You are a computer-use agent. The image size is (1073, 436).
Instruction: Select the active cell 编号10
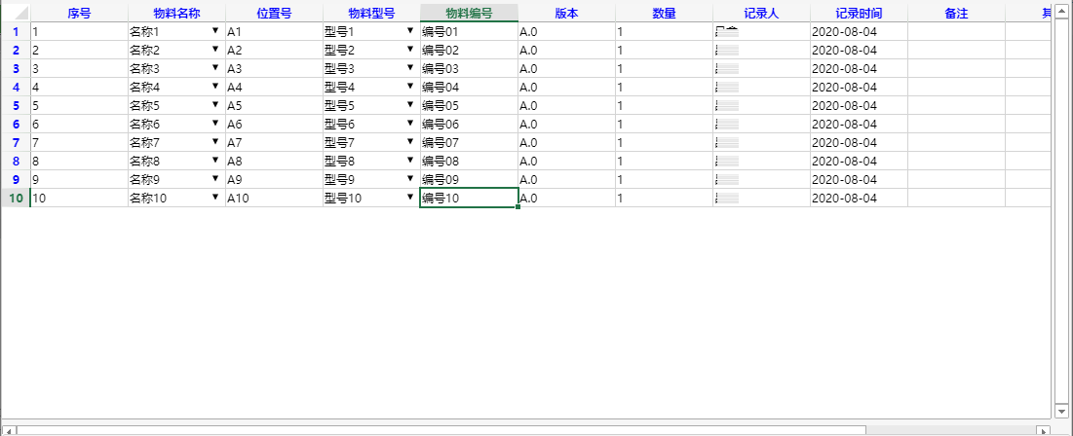click(x=469, y=198)
